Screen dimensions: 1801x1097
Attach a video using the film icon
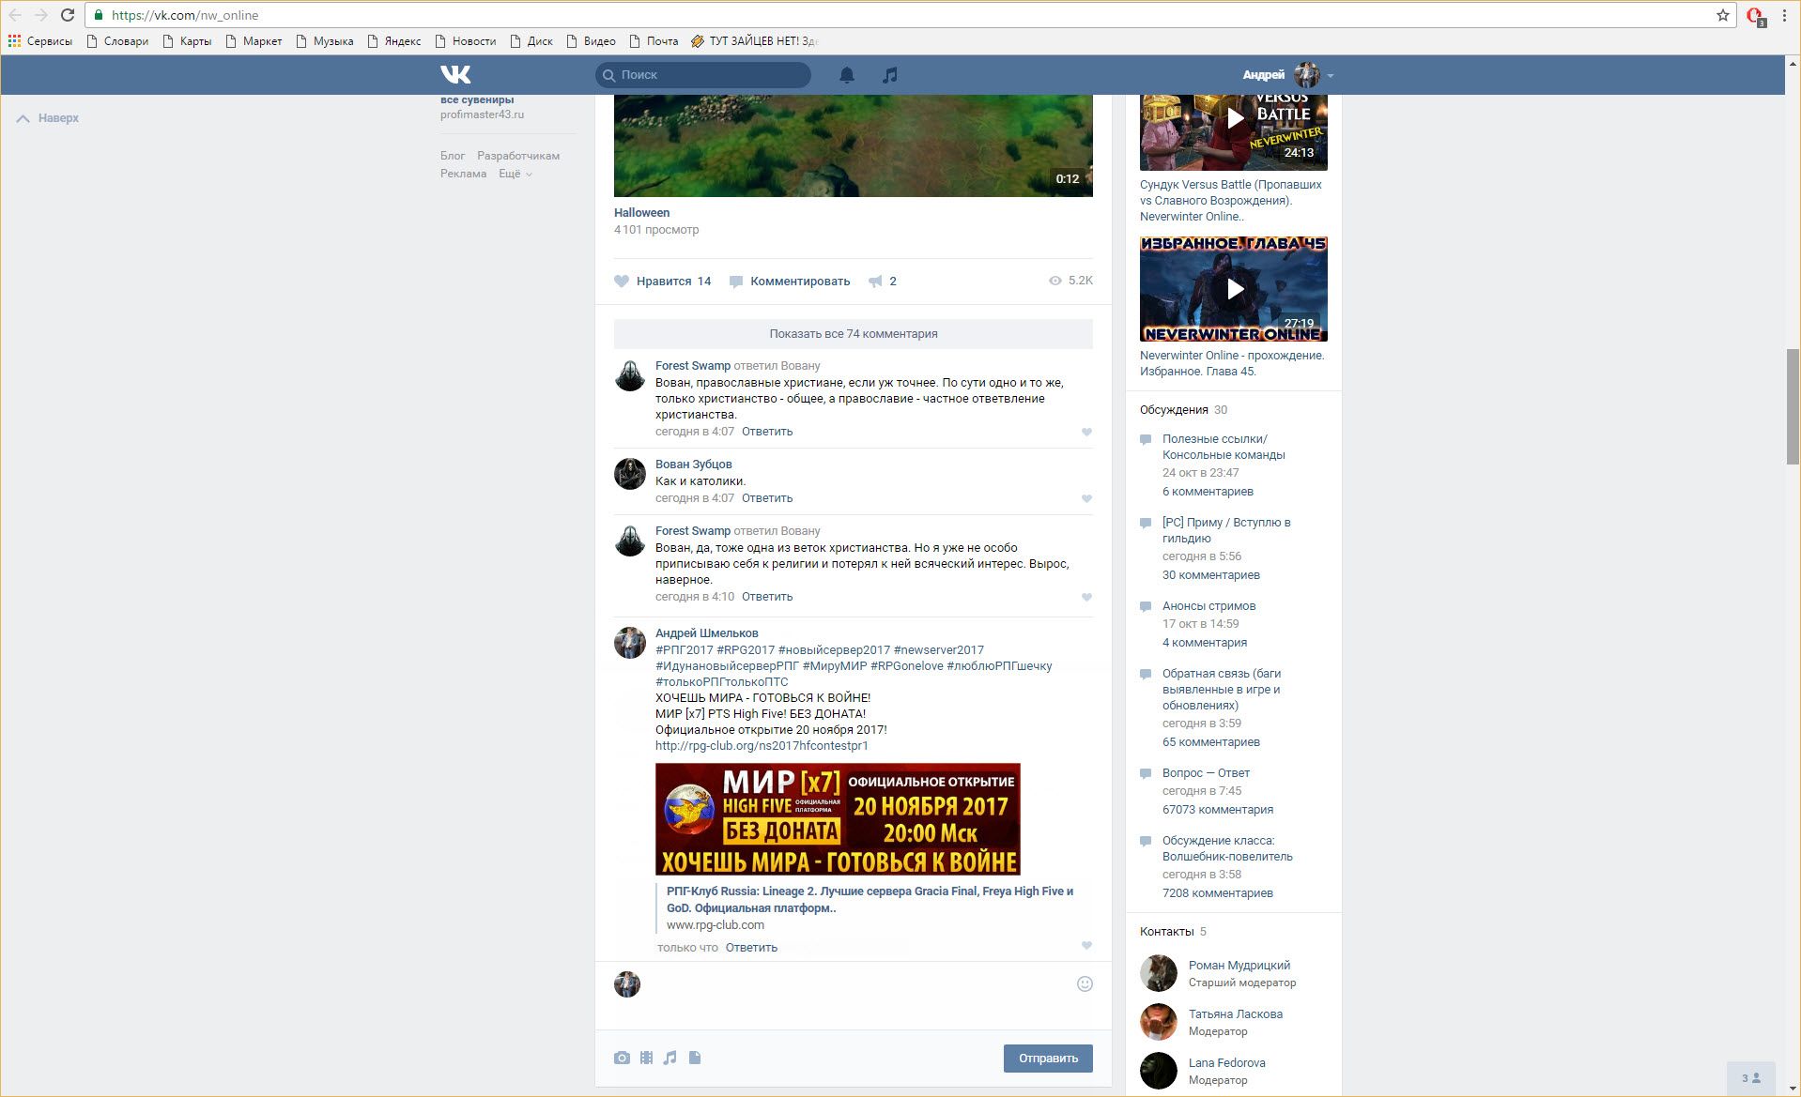tap(646, 1058)
